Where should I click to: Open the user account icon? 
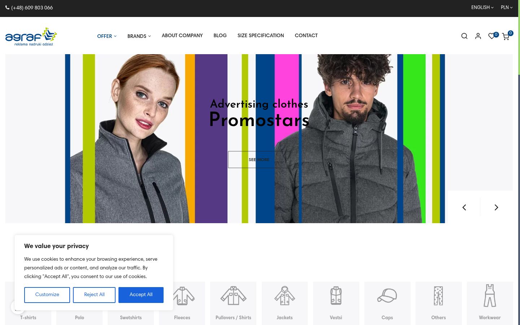pos(478,36)
